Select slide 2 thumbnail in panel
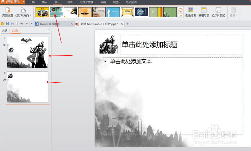The height and width of the screenshot is (151, 251). 27,87
